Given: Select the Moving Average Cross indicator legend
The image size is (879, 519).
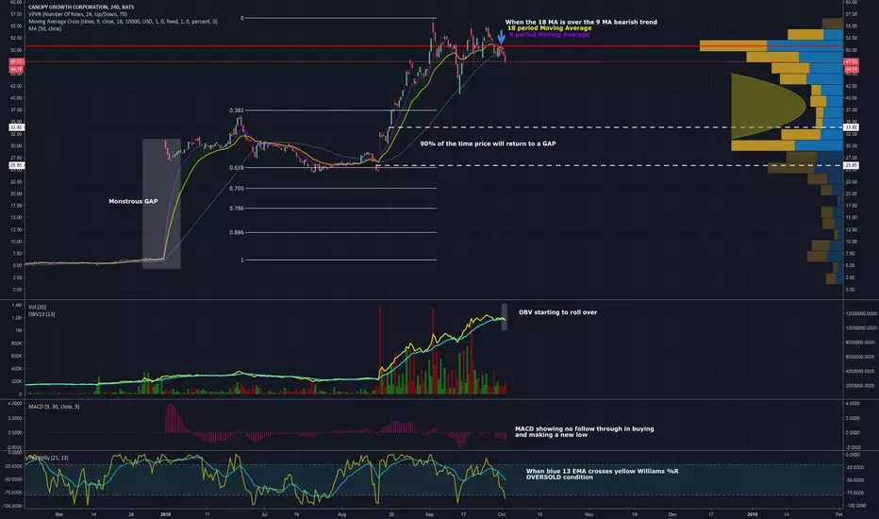Looking at the screenshot, I should coord(123,22).
